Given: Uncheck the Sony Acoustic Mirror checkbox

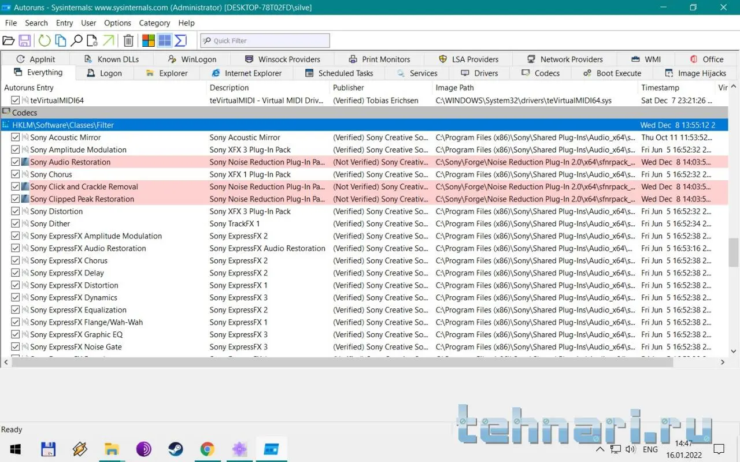Looking at the screenshot, I should pyautogui.click(x=16, y=137).
